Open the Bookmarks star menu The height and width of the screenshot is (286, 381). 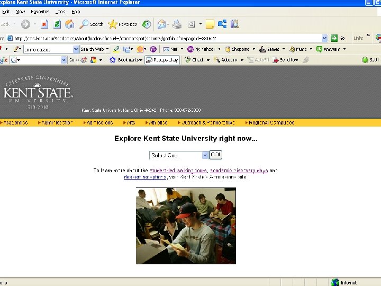click(126, 60)
